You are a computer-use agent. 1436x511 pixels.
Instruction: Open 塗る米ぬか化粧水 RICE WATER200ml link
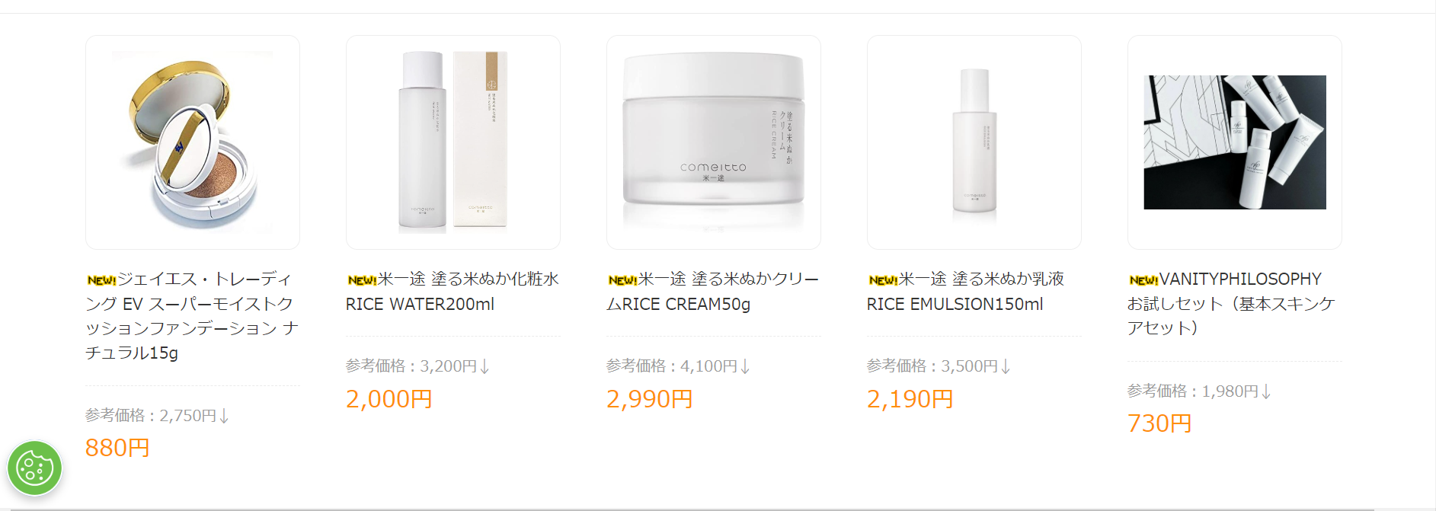coord(453,292)
